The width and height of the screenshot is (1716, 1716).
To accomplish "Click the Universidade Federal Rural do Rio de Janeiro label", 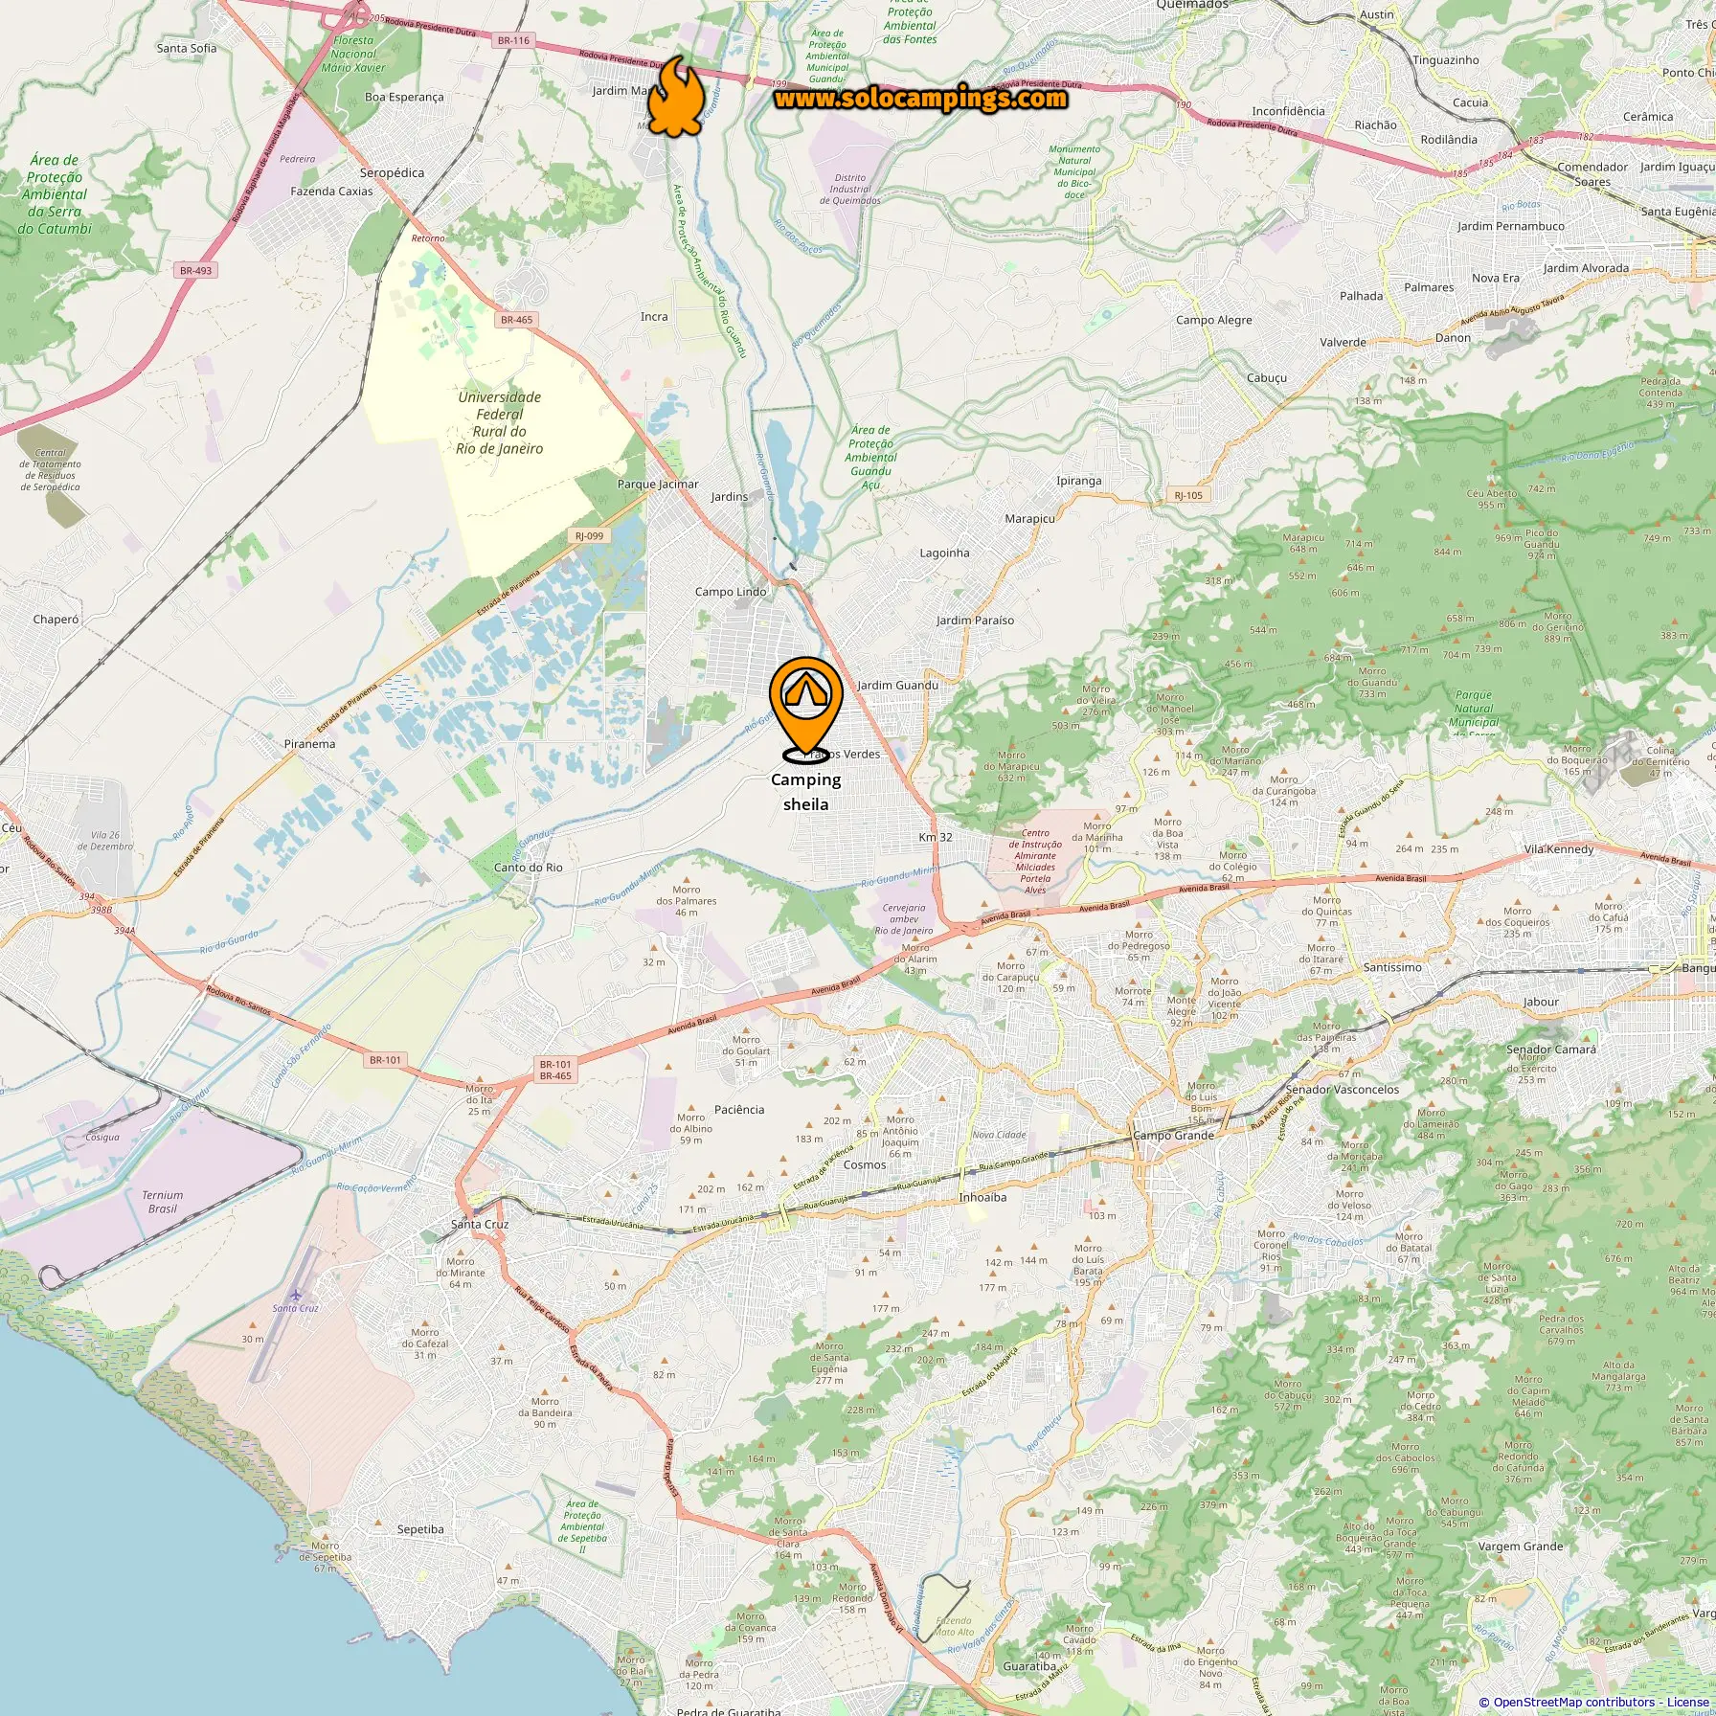I will click(500, 422).
